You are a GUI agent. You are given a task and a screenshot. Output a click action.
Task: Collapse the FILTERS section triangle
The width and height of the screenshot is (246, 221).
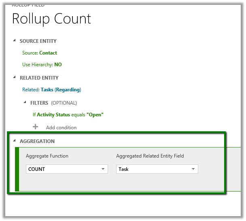tap(25, 103)
